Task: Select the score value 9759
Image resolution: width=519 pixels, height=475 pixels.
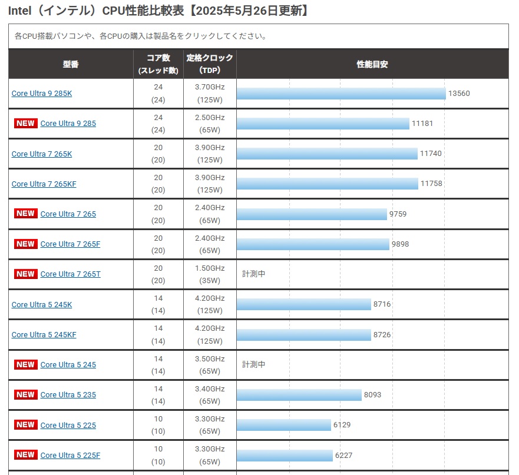Action: point(398,214)
